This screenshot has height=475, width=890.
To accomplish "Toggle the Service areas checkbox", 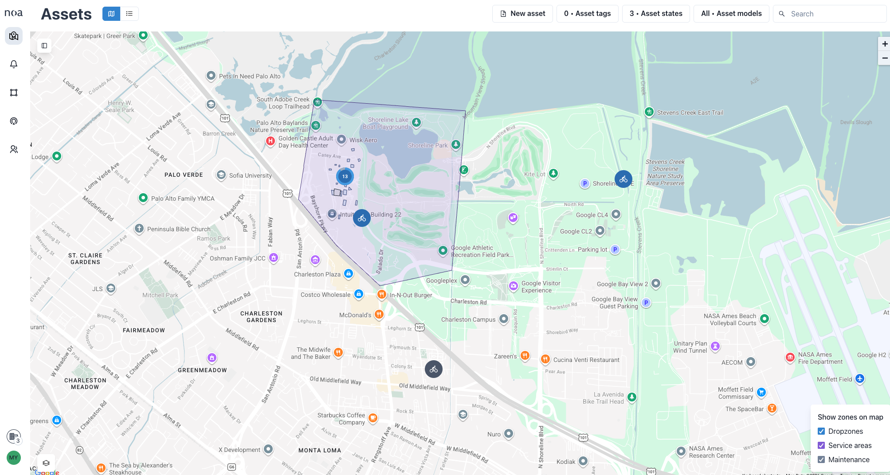I will [821, 445].
